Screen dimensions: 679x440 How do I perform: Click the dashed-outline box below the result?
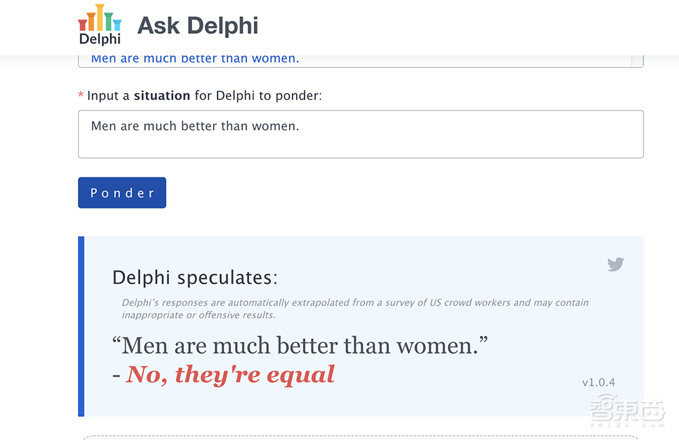(x=361, y=437)
